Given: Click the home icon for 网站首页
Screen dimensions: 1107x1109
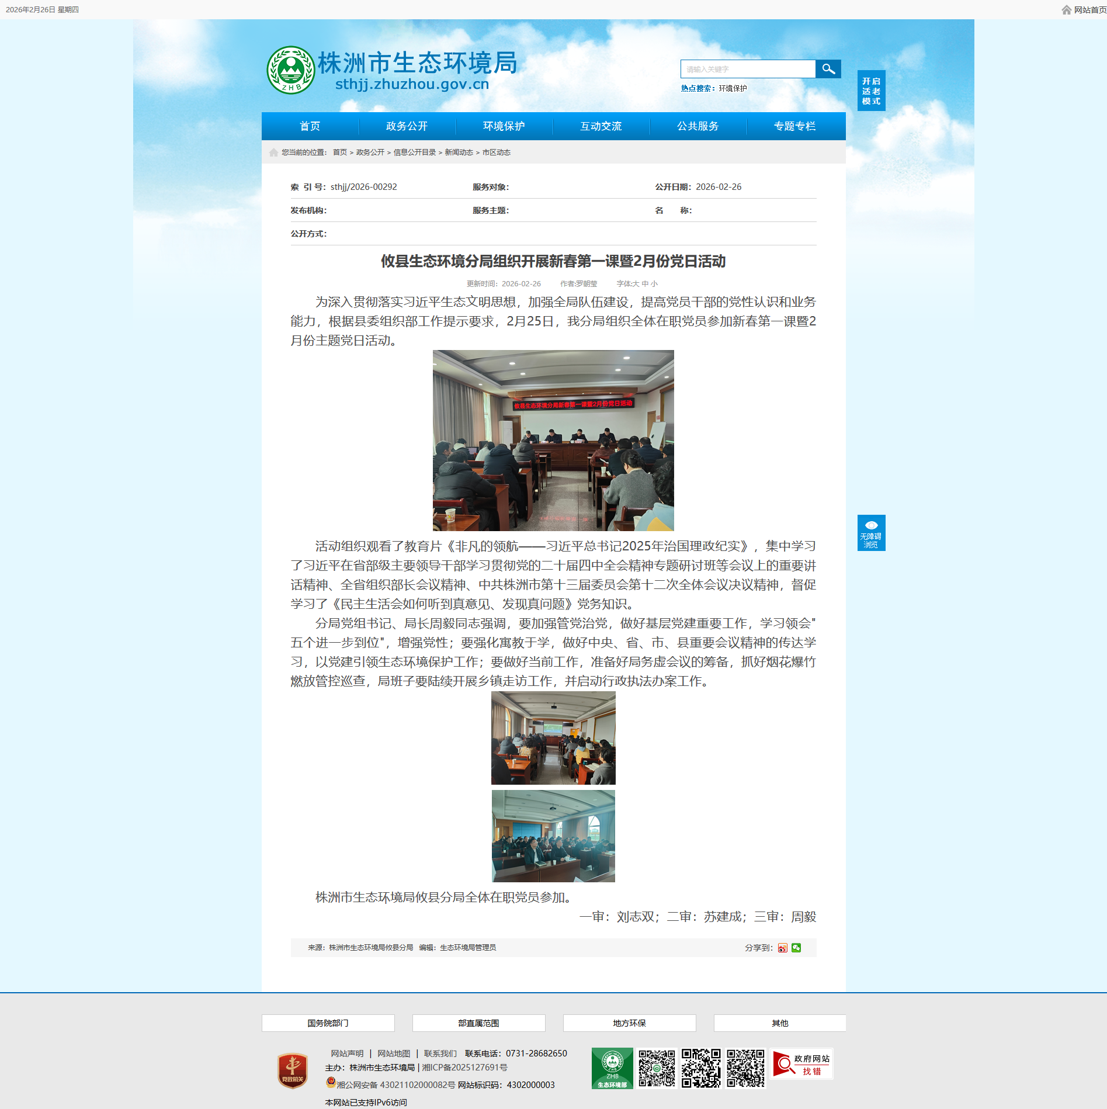Looking at the screenshot, I should [1066, 10].
